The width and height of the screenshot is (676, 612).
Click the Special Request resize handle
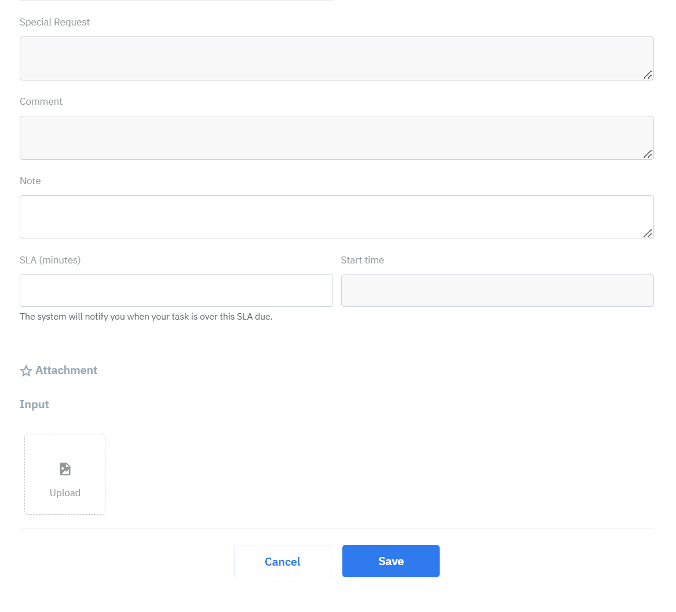(648, 75)
